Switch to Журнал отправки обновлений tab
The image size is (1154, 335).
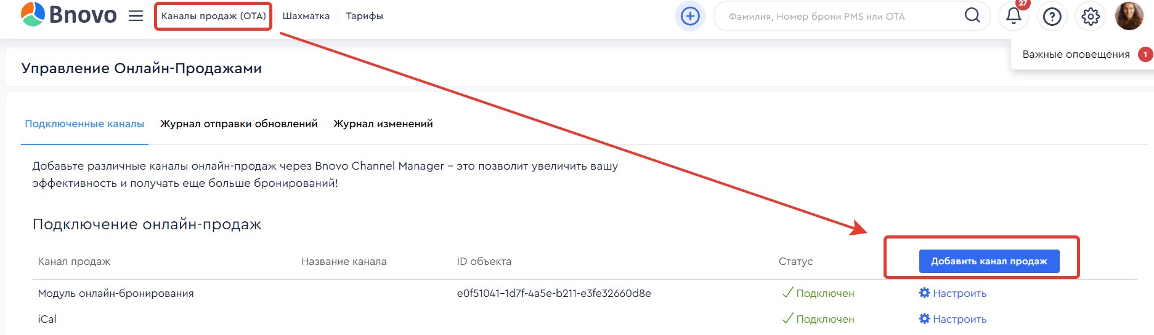(238, 124)
